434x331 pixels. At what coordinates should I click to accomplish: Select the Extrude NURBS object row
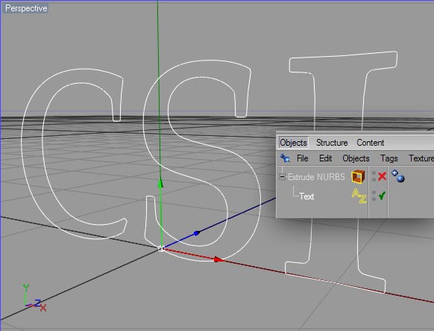pyautogui.click(x=316, y=177)
